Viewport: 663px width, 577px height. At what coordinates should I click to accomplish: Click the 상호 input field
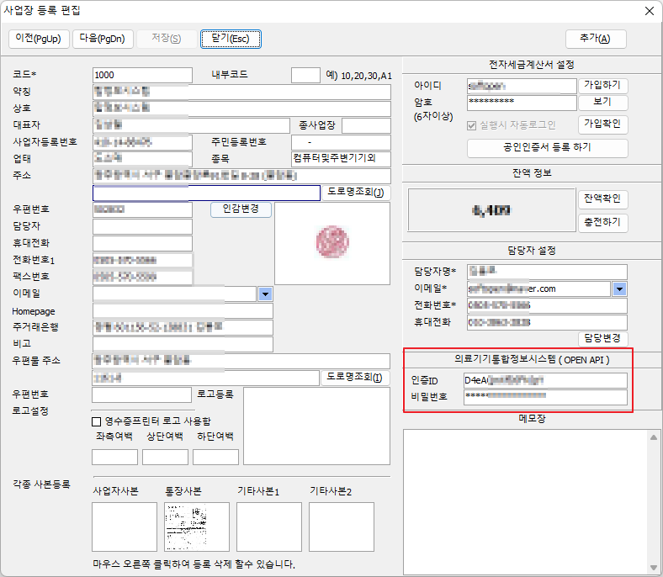[x=241, y=109]
